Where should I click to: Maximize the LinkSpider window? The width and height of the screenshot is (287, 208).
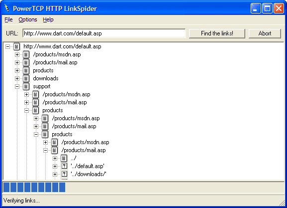tap(267, 8)
